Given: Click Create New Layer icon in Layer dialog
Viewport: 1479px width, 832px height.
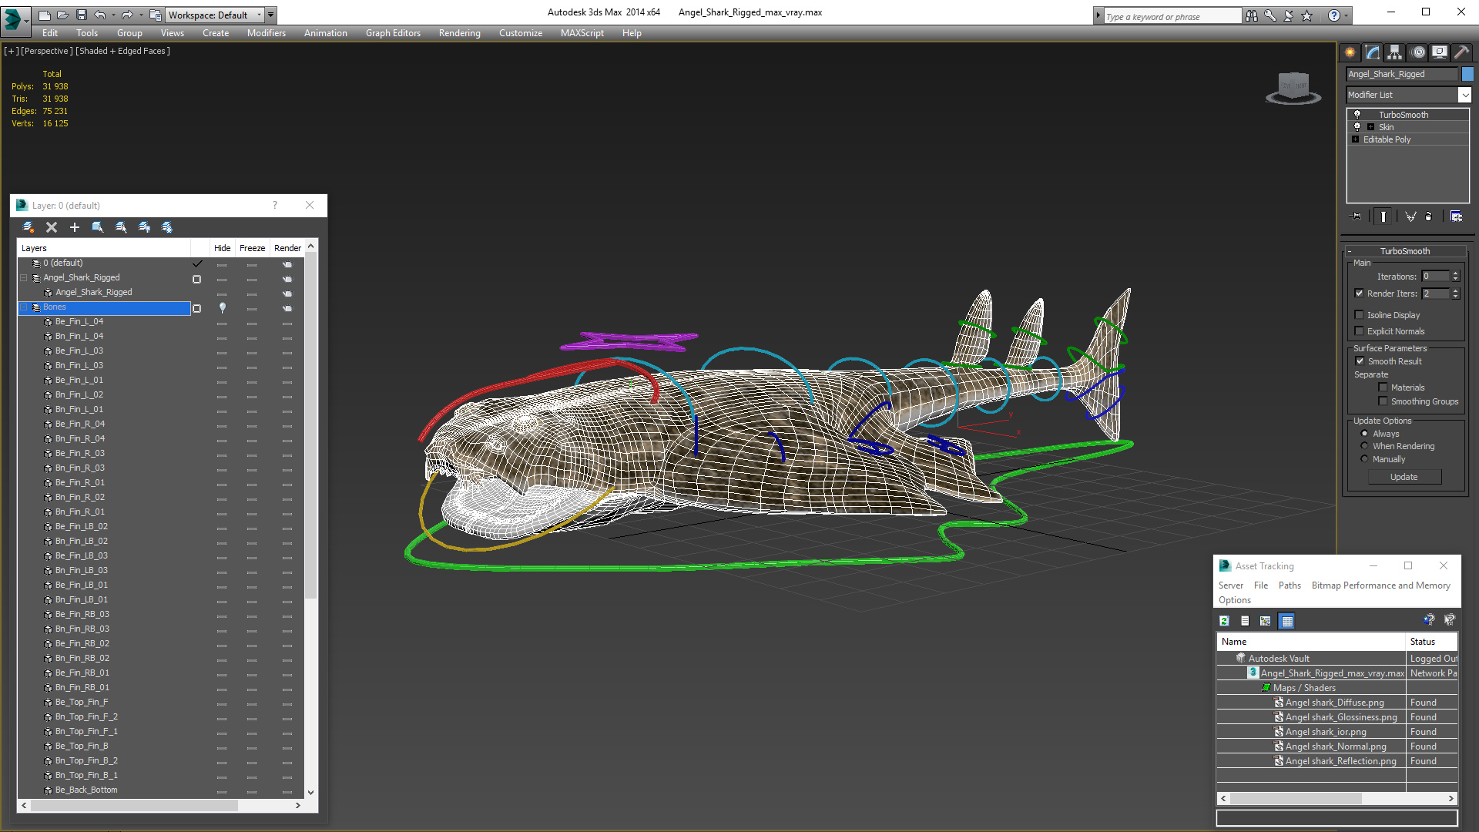Looking at the screenshot, I should pyautogui.click(x=29, y=227).
